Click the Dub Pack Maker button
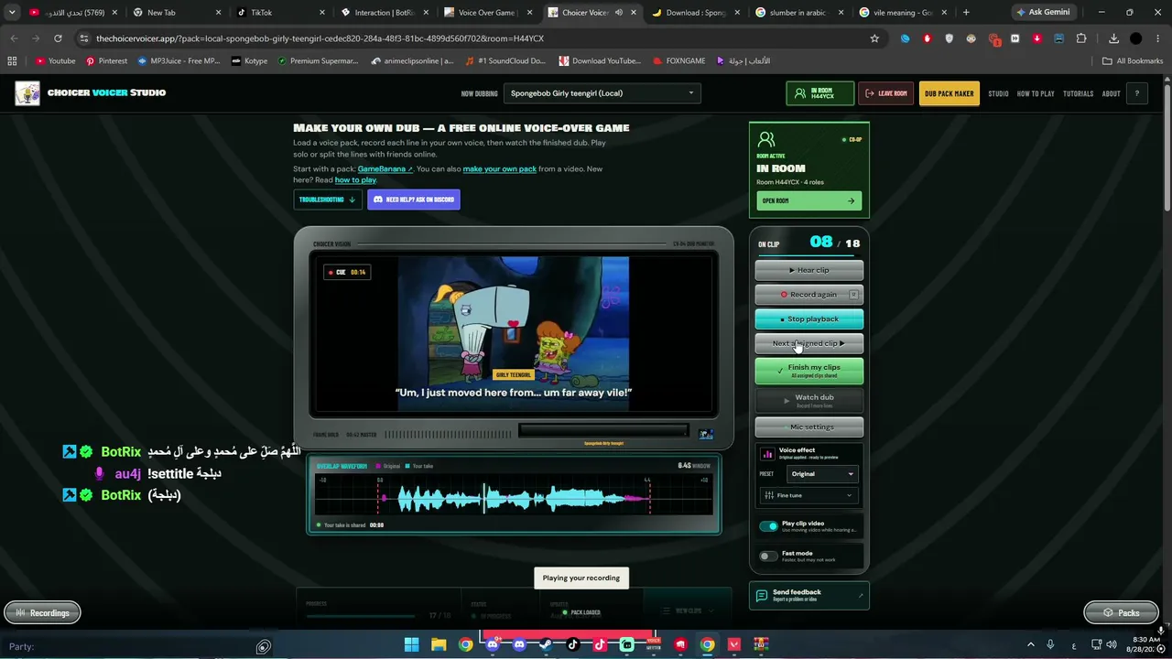1172x659 pixels. click(x=949, y=93)
